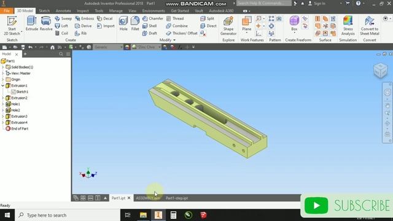Select the Chamfer tool

coord(153,18)
